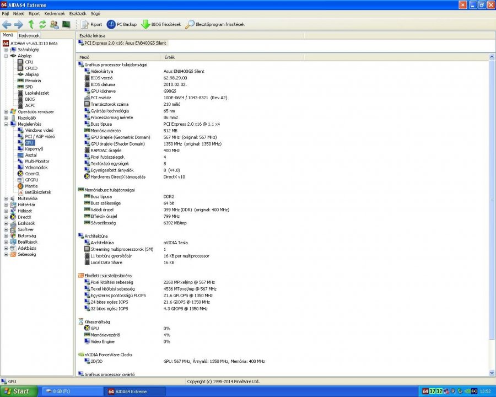
Task: Open the Súgó menu
Action: coord(95,14)
